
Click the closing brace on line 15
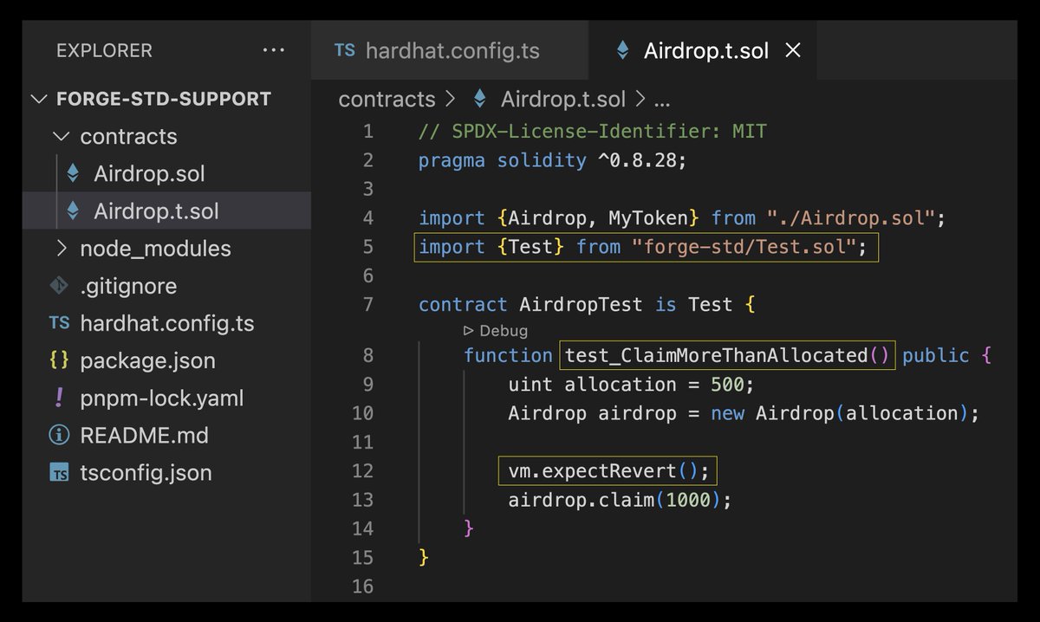pos(424,556)
